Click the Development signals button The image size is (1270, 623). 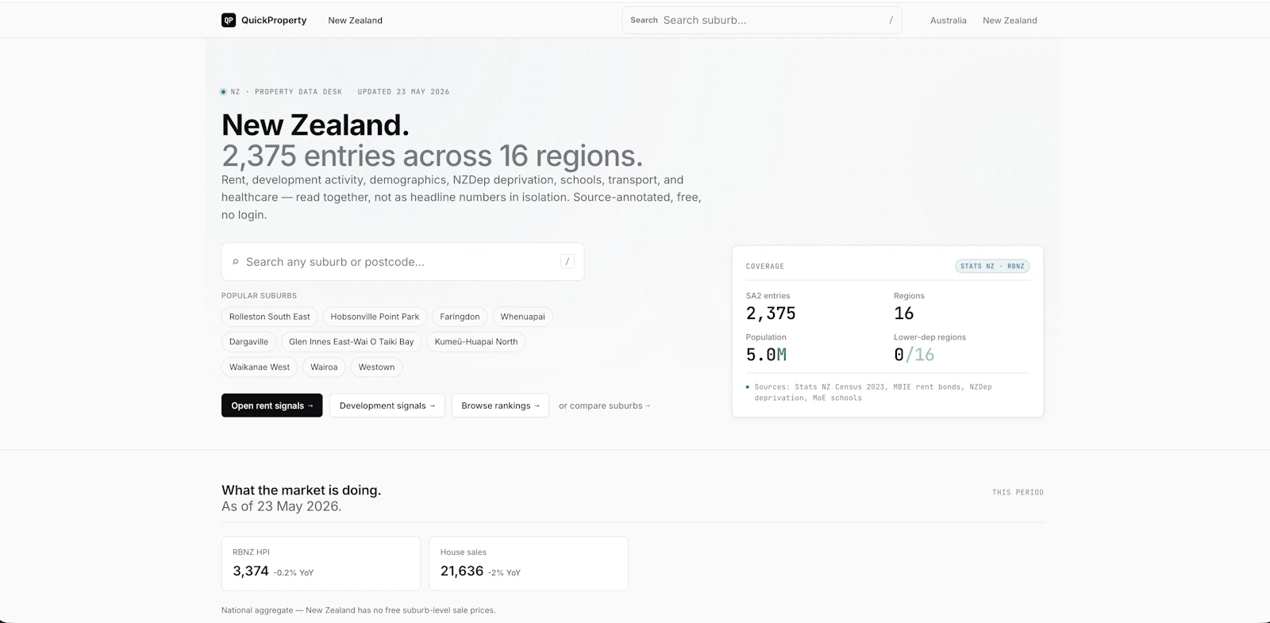point(387,406)
